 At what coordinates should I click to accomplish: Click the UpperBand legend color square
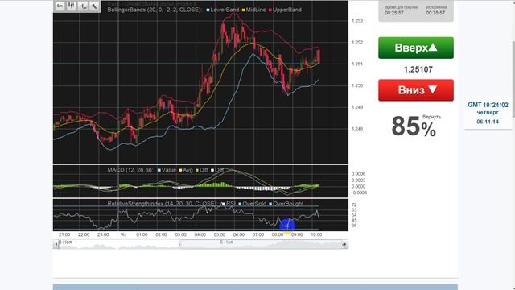pos(270,10)
